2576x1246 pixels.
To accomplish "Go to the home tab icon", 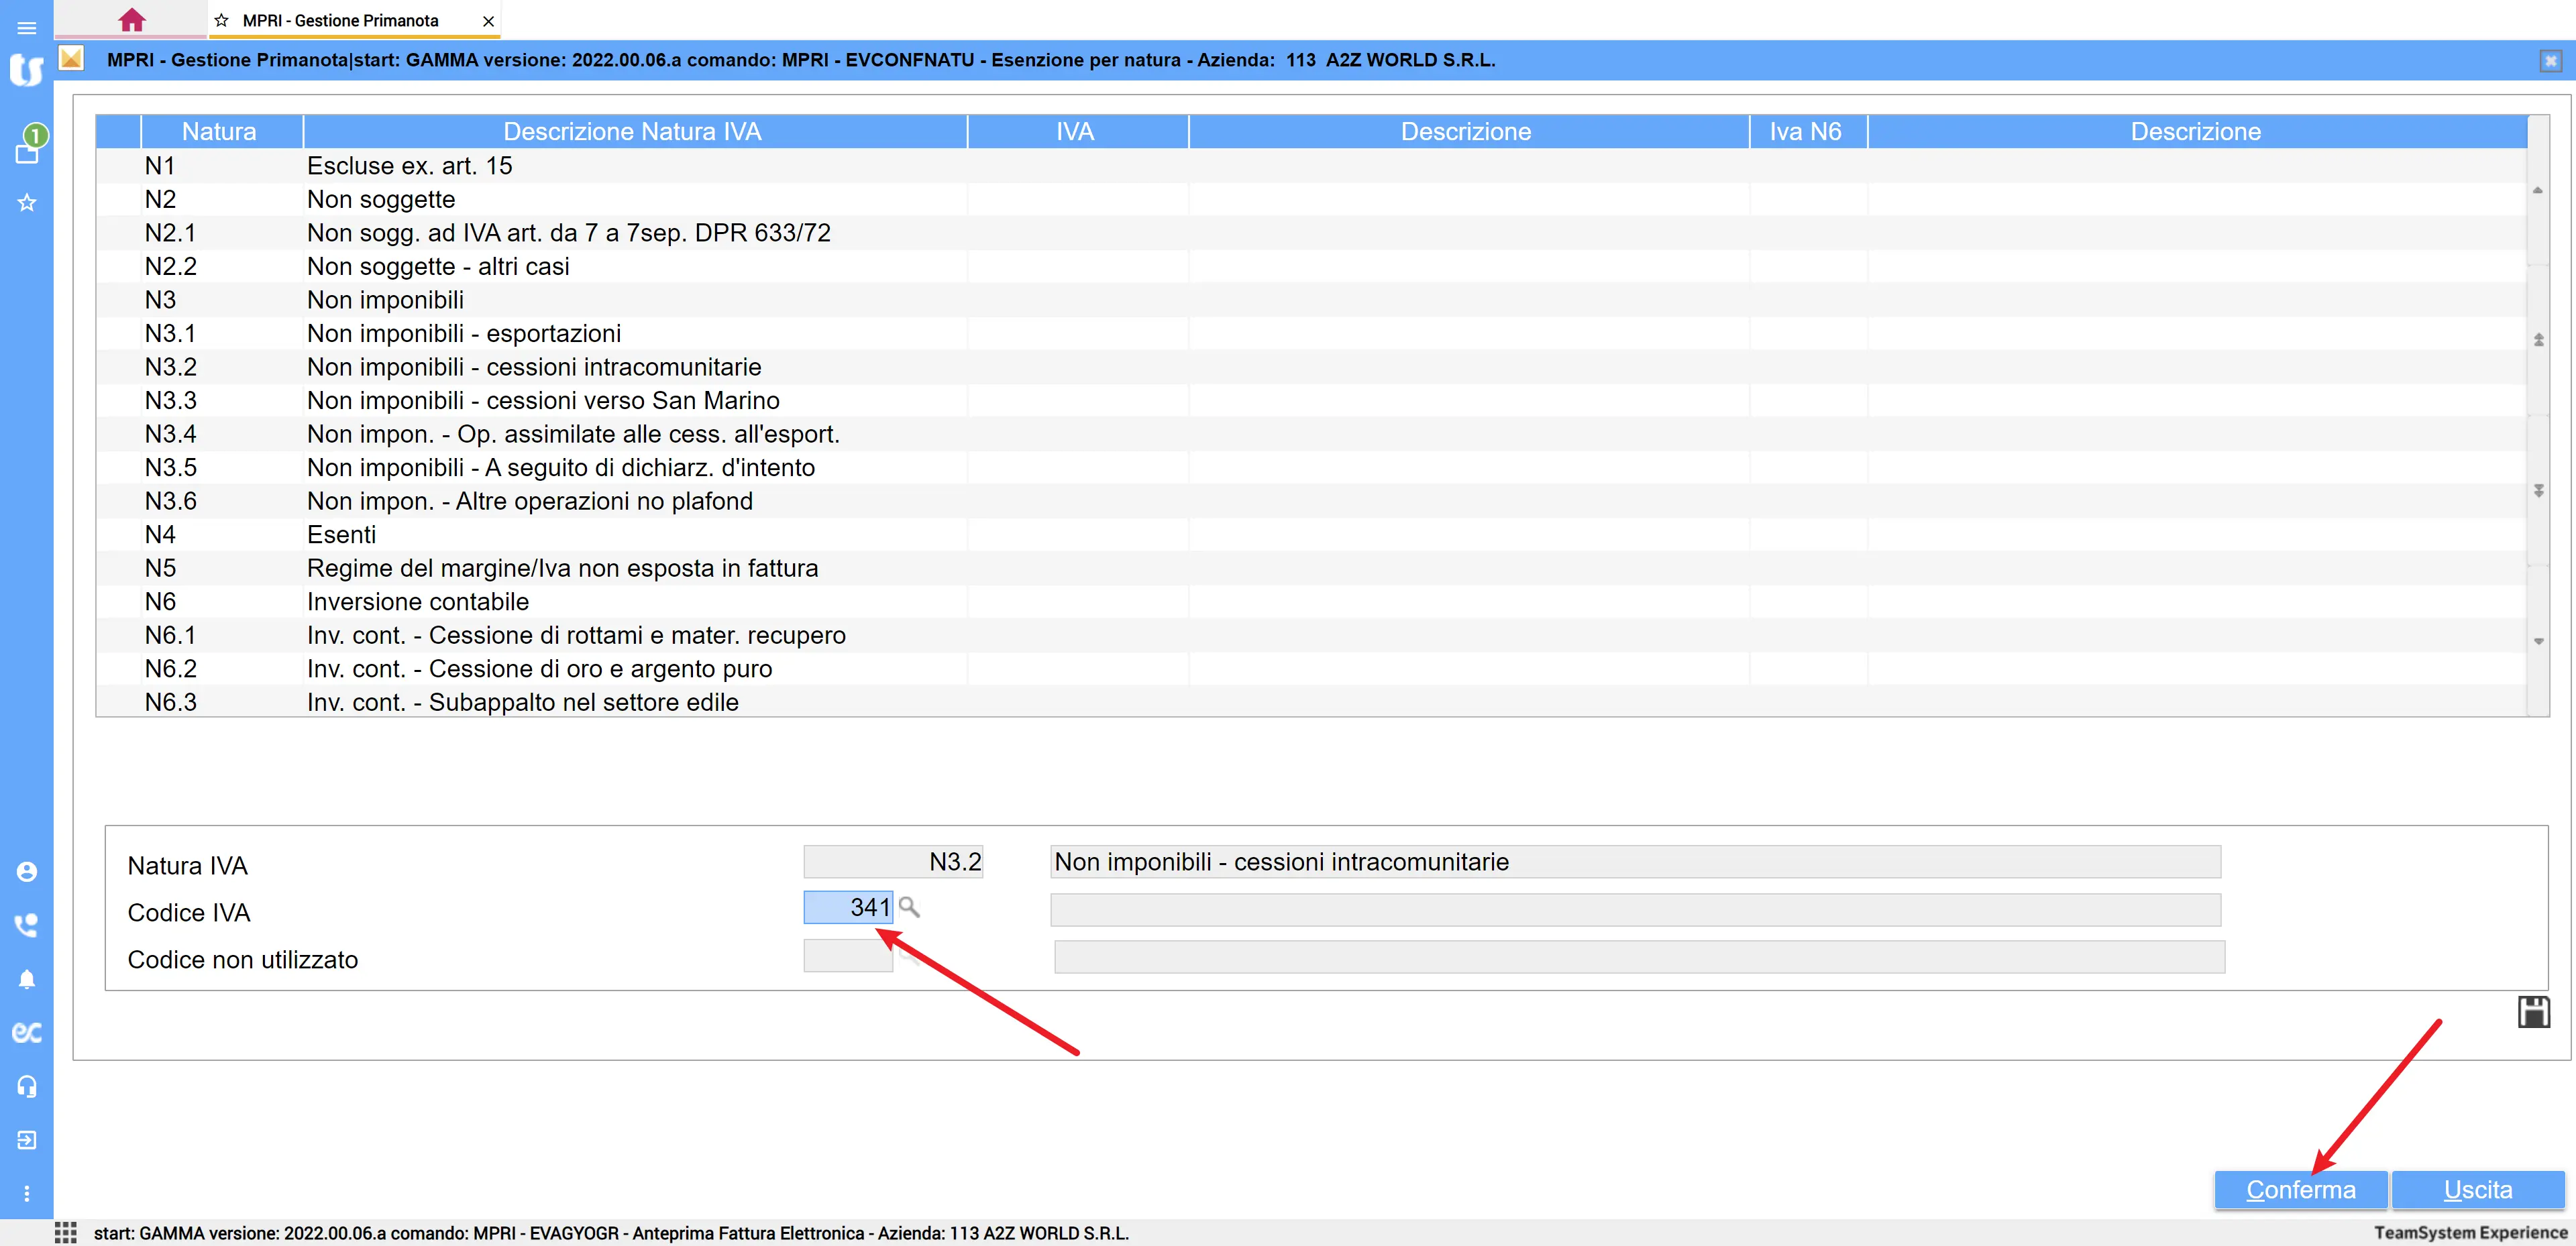I will 131,20.
